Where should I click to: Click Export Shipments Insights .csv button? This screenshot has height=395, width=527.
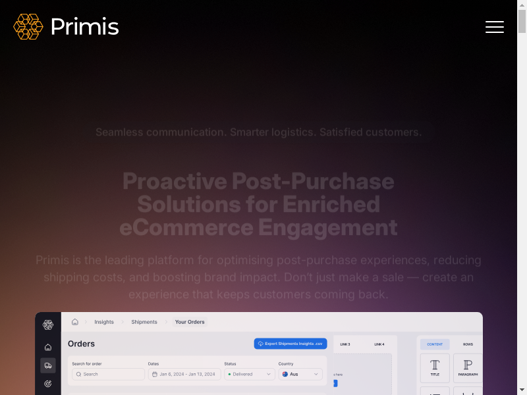290,344
